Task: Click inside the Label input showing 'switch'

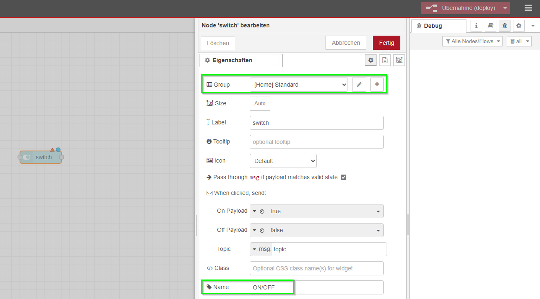Action: coord(316,122)
